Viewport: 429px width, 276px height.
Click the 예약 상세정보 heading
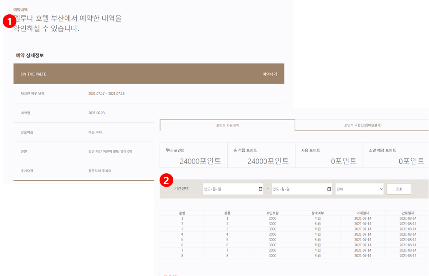click(x=30, y=55)
